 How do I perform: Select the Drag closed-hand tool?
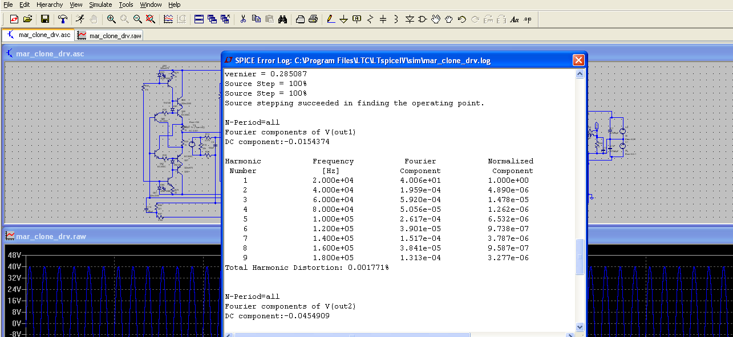pos(449,19)
